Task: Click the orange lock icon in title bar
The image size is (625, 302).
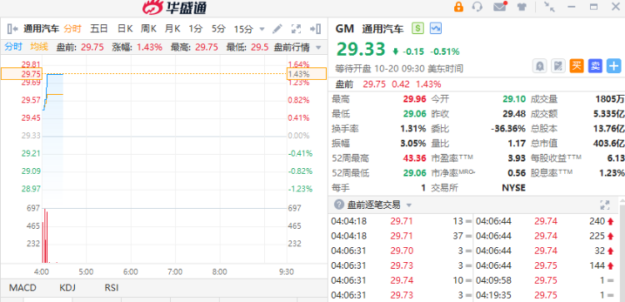Action: [x=459, y=7]
